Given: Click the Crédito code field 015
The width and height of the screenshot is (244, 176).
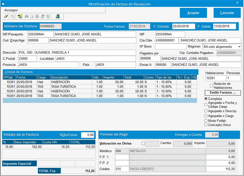Looking at the screenshot, I should tap(122, 169).
